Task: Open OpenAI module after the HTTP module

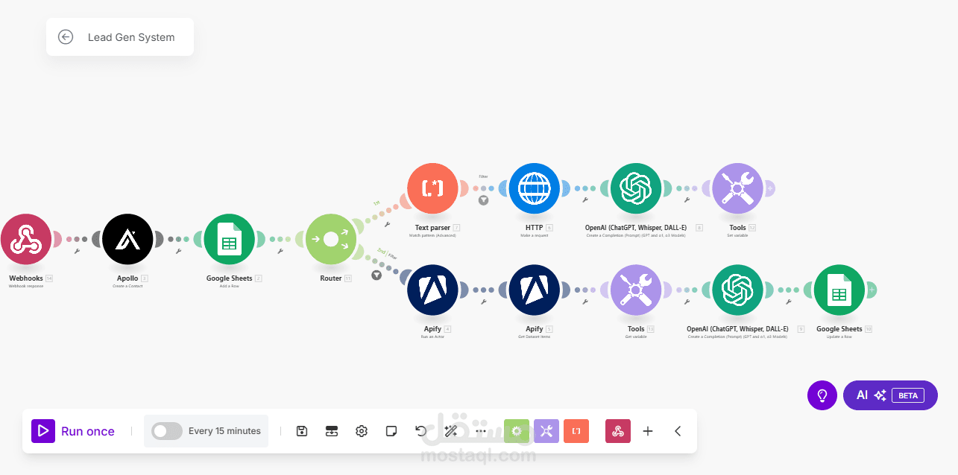Action: (636, 188)
